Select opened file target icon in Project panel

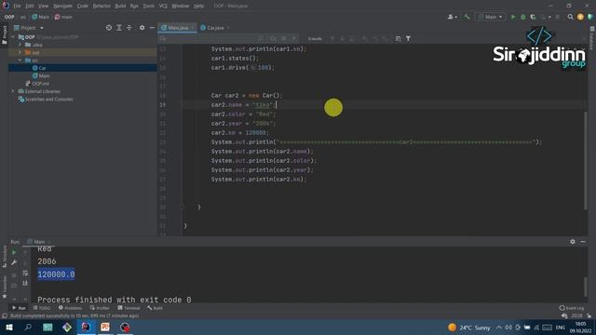(x=109, y=28)
